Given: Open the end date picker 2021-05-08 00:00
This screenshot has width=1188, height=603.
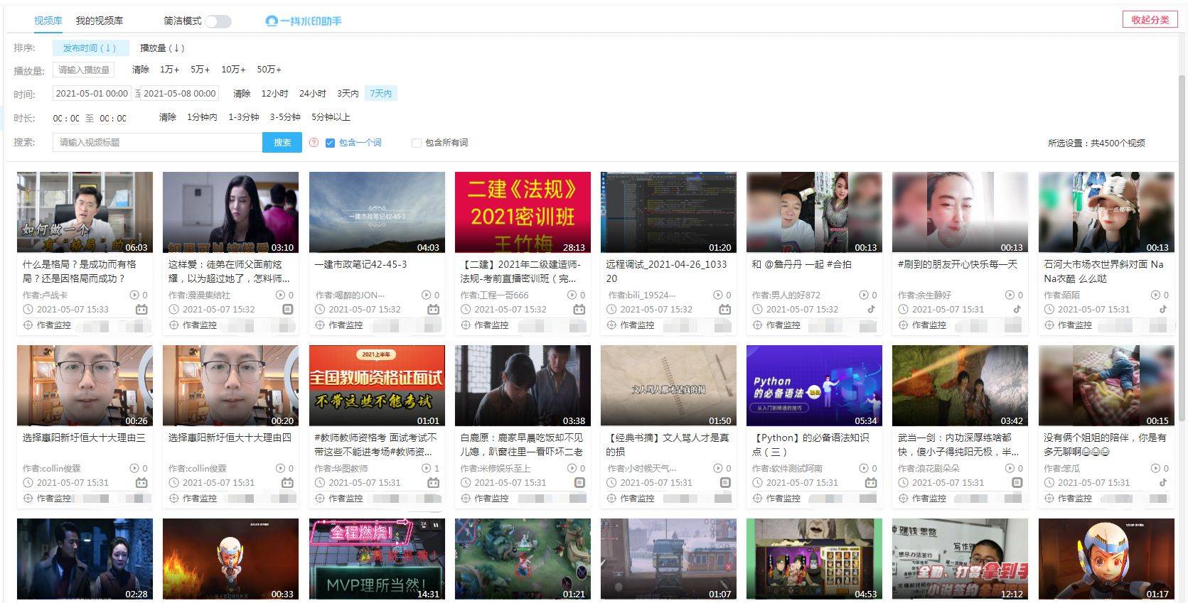Looking at the screenshot, I should (179, 94).
